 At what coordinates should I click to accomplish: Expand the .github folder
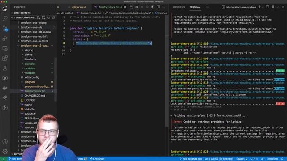point(29,55)
